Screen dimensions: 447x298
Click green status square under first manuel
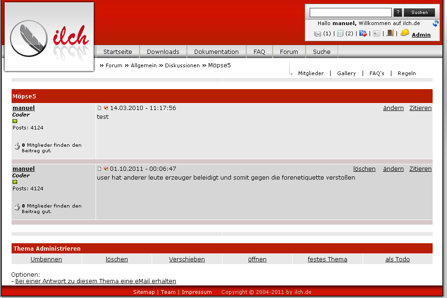point(15,121)
